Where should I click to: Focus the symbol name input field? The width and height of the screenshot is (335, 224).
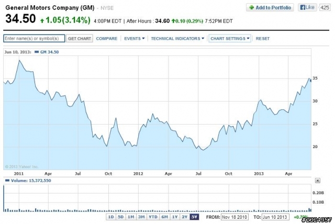click(x=34, y=38)
